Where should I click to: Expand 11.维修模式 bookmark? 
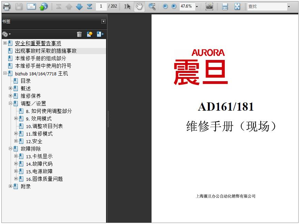coord(16,133)
